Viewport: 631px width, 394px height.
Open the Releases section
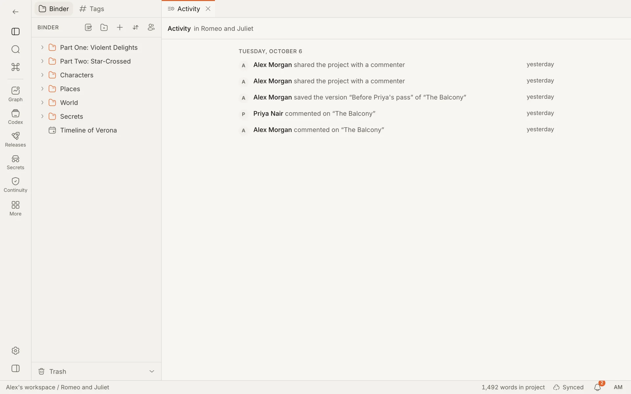coord(15,140)
